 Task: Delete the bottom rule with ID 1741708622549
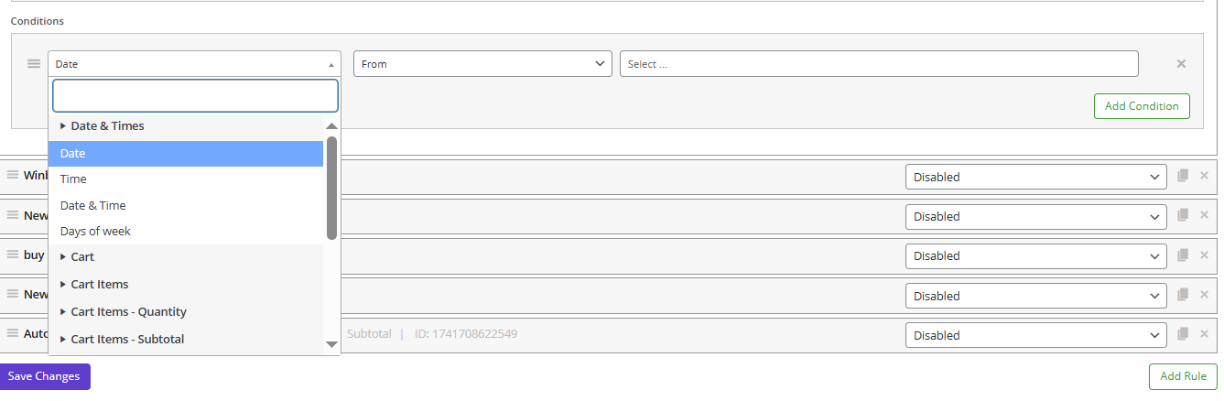coord(1204,334)
